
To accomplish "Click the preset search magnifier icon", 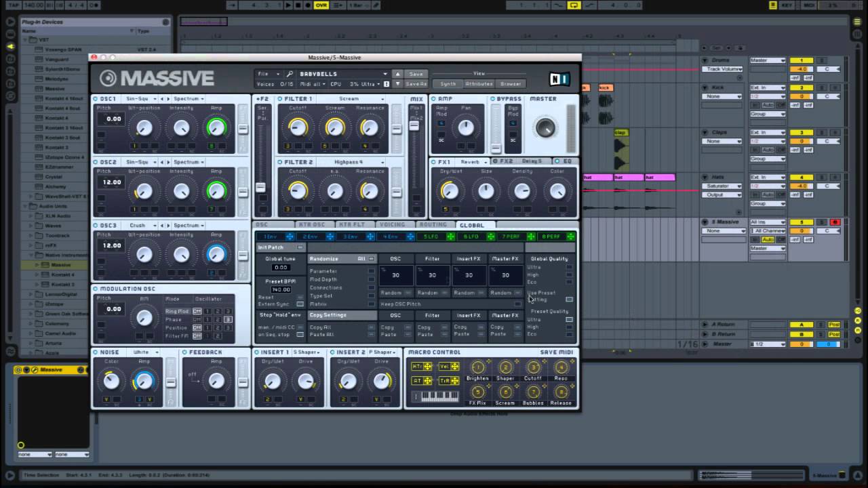I will click(290, 74).
